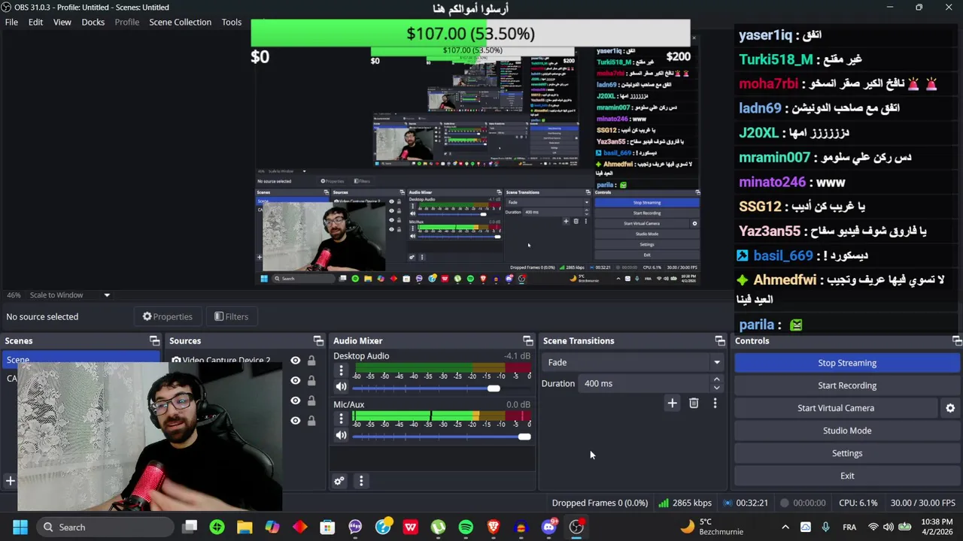Increase transition duration with the up arrow
The width and height of the screenshot is (963, 541).
click(x=716, y=379)
